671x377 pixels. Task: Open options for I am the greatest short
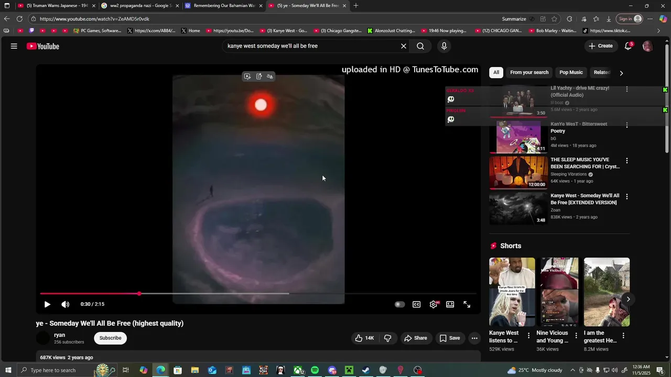coord(623,336)
